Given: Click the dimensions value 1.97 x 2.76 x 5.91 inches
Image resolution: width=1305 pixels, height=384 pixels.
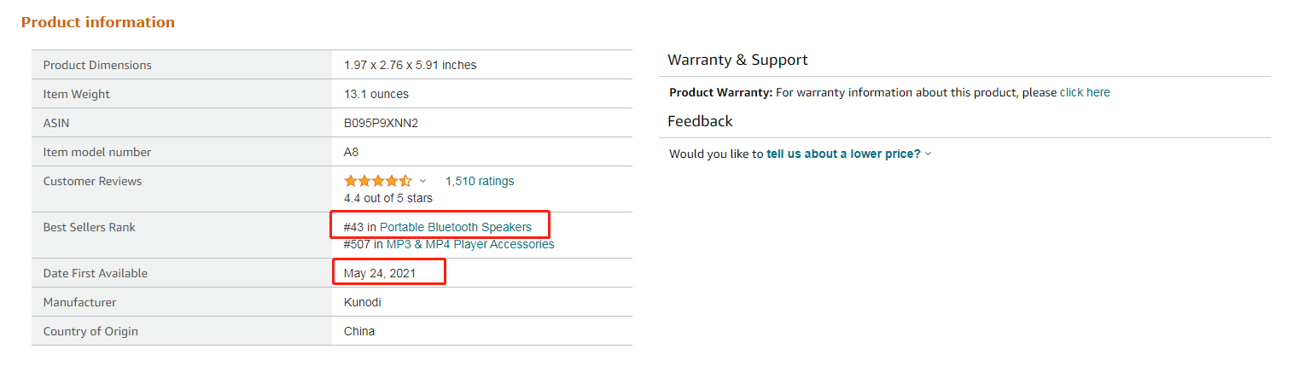Looking at the screenshot, I should (x=410, y=65).
